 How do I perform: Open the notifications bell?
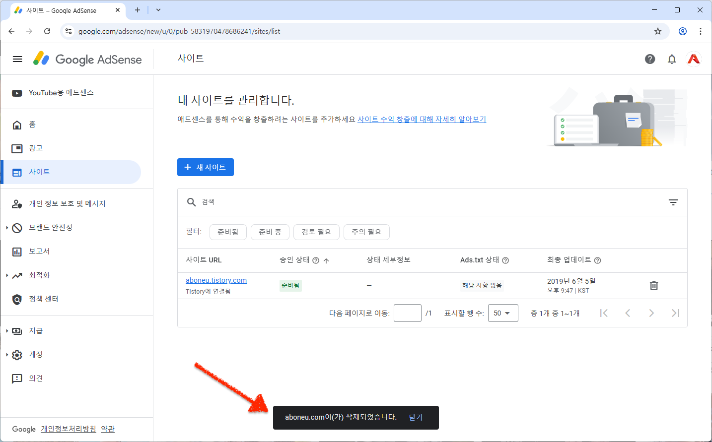(672, 59)
